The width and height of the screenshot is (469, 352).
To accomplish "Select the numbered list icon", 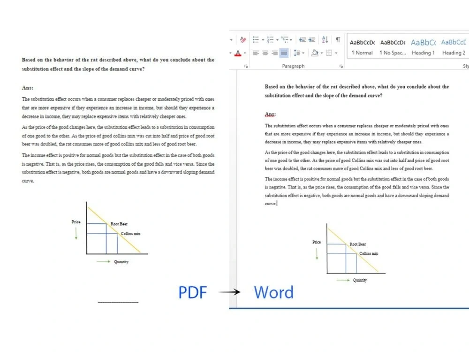I will (270, 39).
